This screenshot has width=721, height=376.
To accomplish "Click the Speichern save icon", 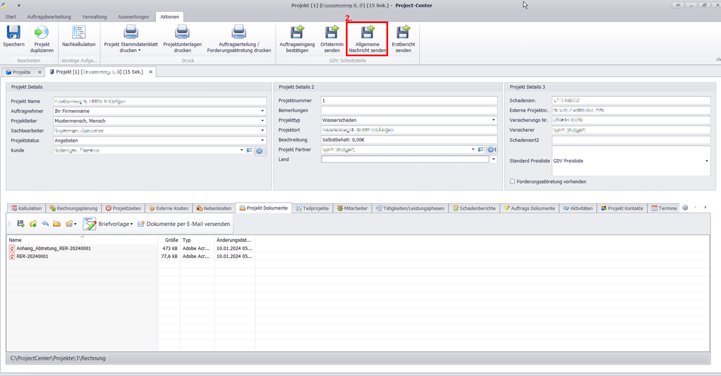I will (14, 33).
